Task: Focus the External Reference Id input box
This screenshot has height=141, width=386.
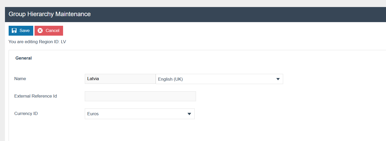Action: pos(140,96)
